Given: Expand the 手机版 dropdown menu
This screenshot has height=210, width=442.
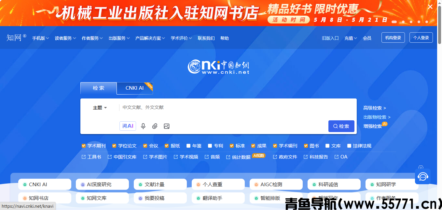Looking at the screenshot, I should pos(41,38).
